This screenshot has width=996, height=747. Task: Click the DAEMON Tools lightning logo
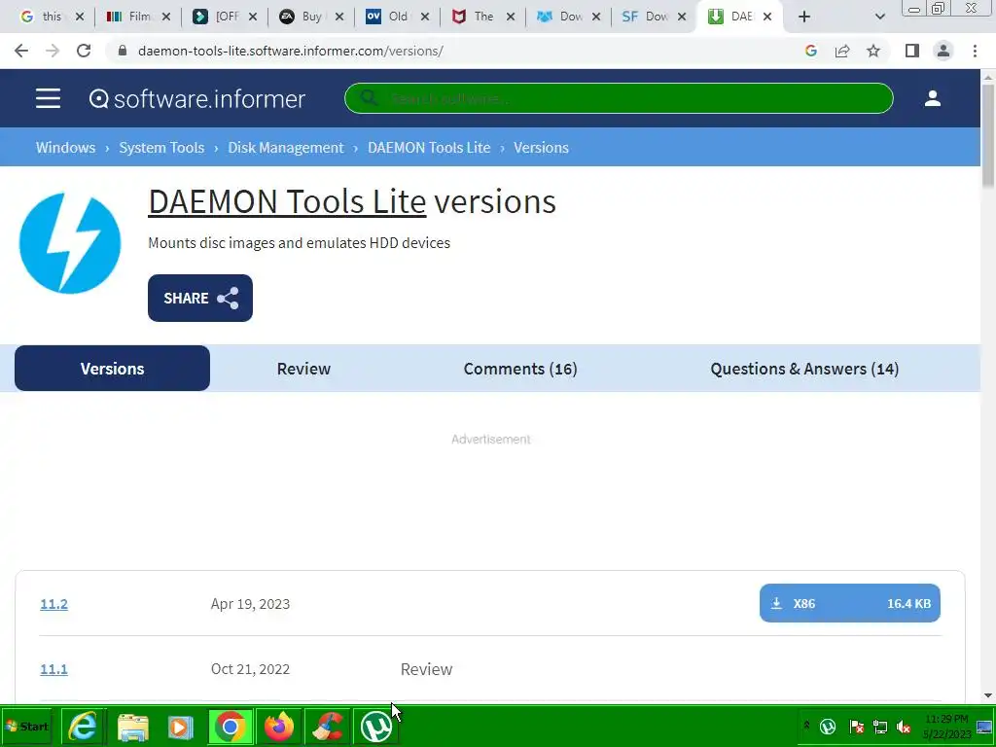[70, 243]
